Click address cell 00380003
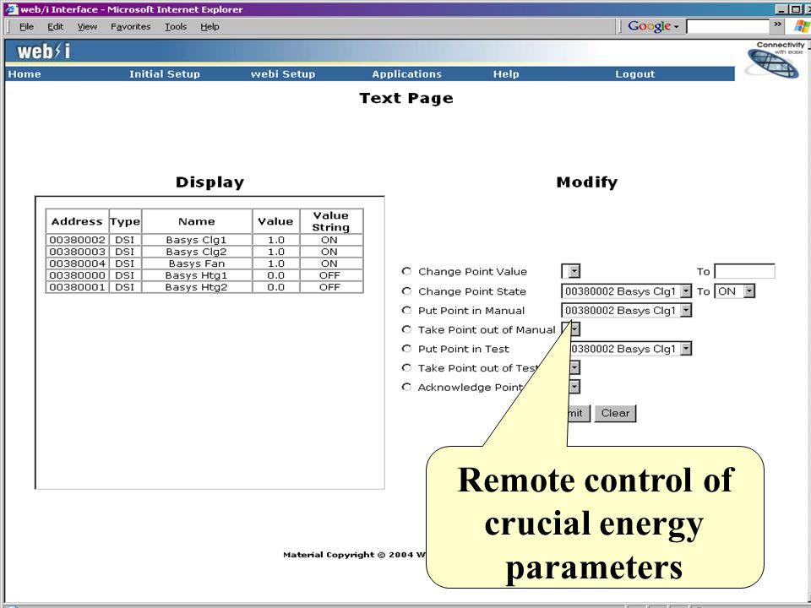811x608 pixels. pos(77,252)
